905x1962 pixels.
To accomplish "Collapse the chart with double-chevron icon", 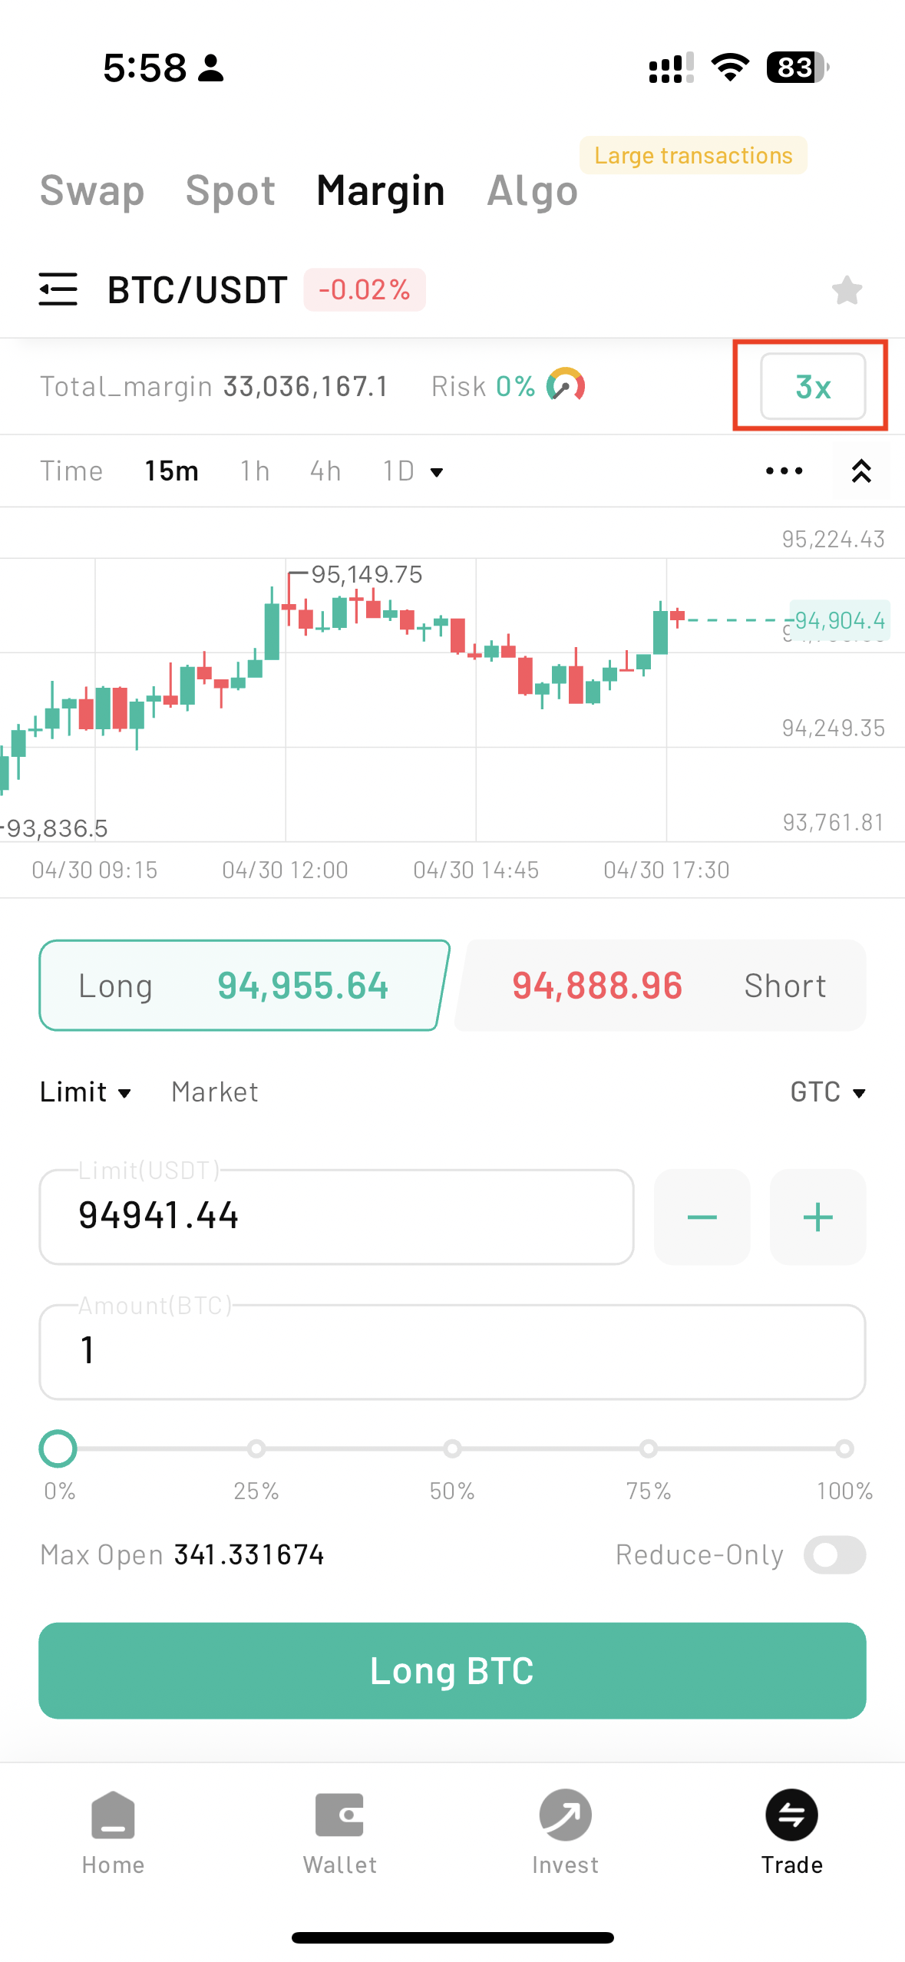I will (861, 471).
